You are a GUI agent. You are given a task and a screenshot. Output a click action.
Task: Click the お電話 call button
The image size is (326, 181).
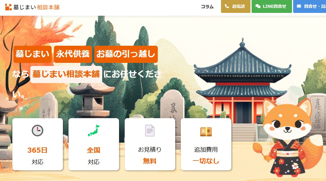(x=236, y=6)
